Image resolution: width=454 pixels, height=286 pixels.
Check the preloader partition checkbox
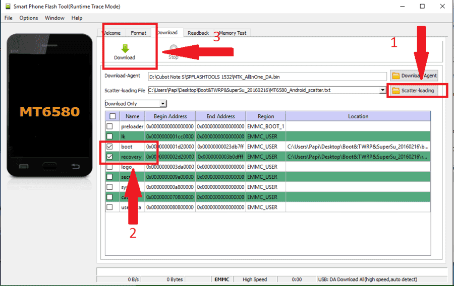tap(109, 126)
